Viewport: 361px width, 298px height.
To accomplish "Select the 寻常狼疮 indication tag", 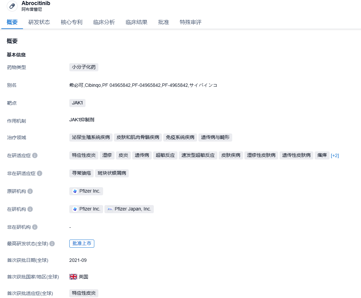I will [81, 173].
